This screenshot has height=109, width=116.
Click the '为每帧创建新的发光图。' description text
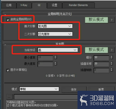pos(21,102)
